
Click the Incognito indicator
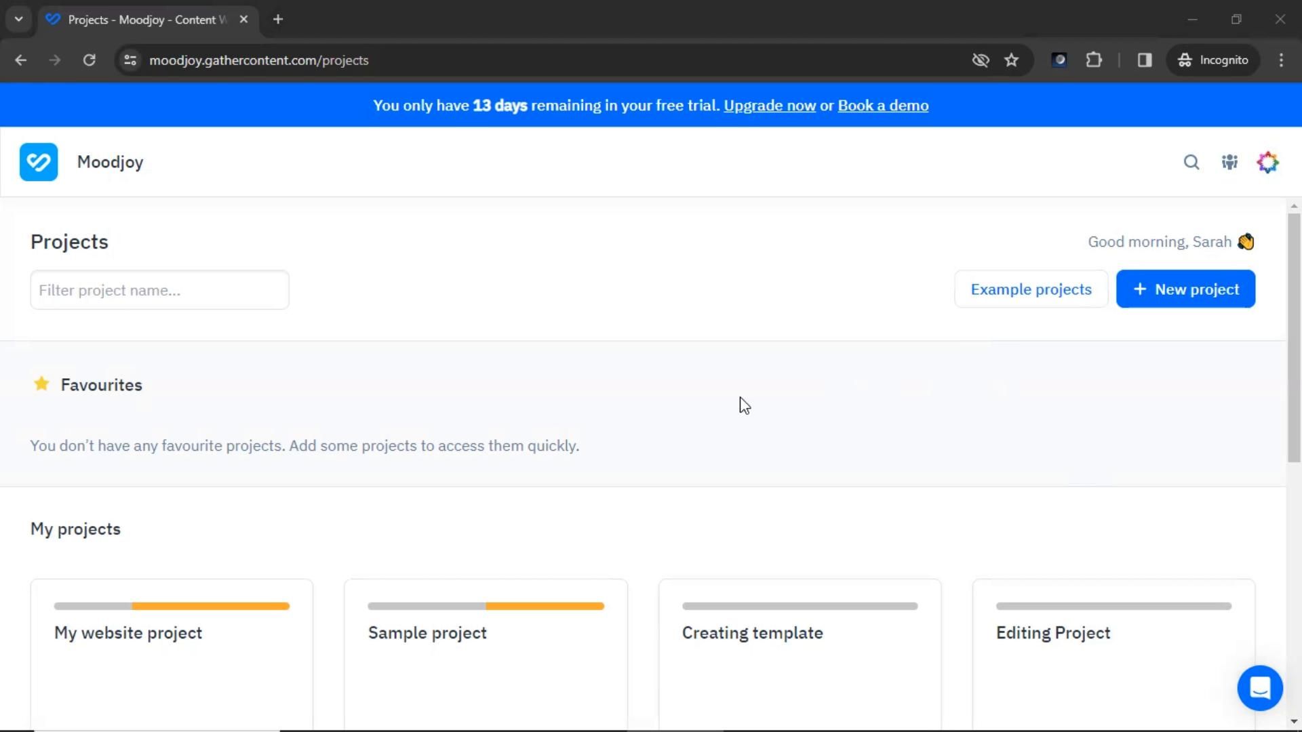[x=1213, y=60]
